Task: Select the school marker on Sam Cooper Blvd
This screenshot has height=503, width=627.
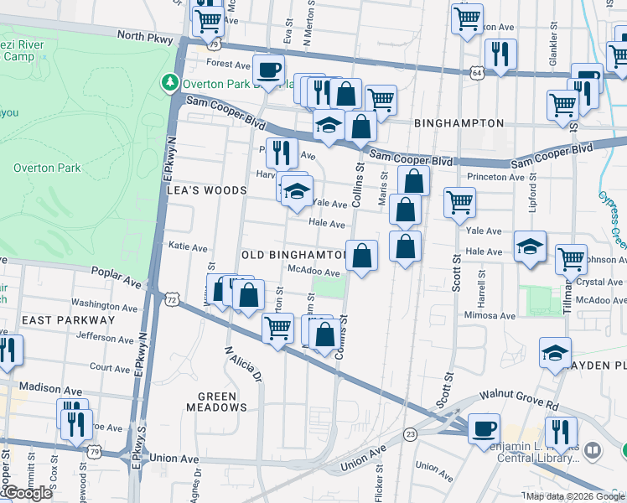Action: click(x=329, y=125)
